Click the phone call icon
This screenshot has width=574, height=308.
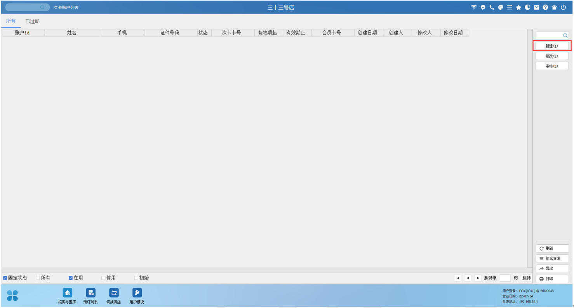click(492, 7)
